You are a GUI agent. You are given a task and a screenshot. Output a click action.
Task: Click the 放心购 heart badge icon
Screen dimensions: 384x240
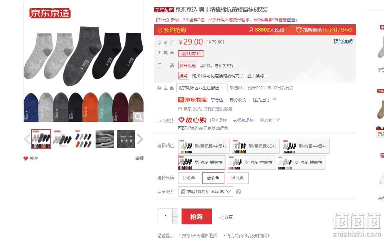181,120
